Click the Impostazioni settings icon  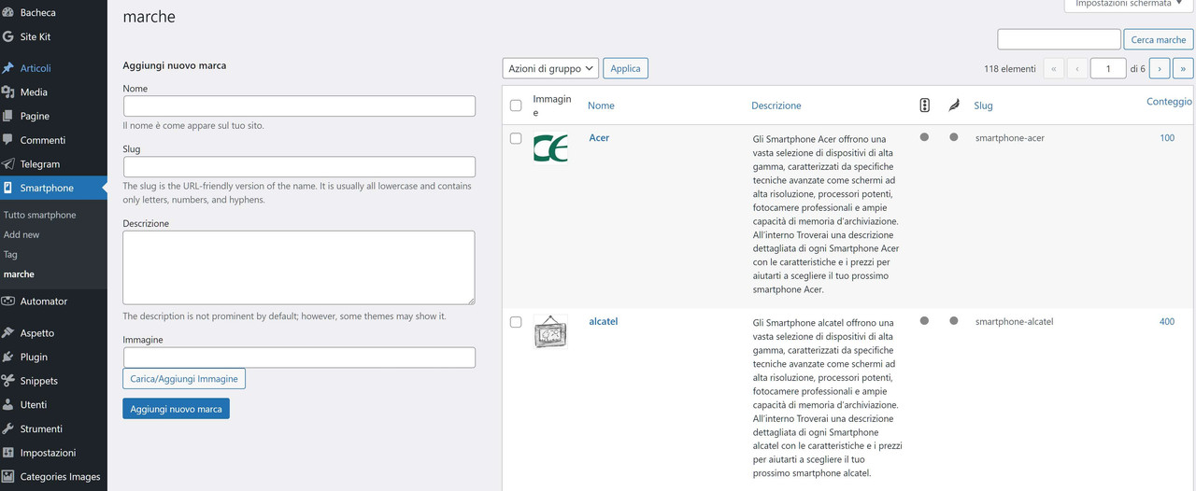tap(8, 453)
